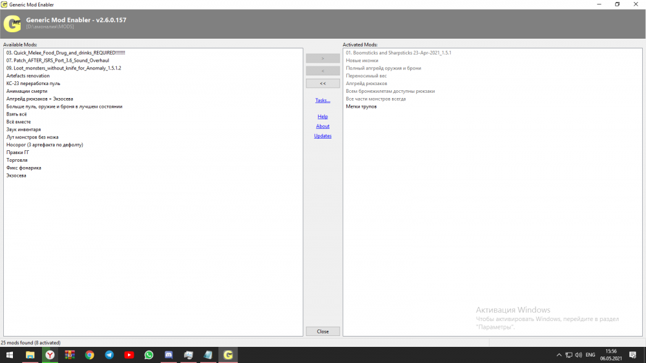This screenshot has height=363, width=646.
Task: Select Анимации смерти in available mods
Action: point(26,92)
